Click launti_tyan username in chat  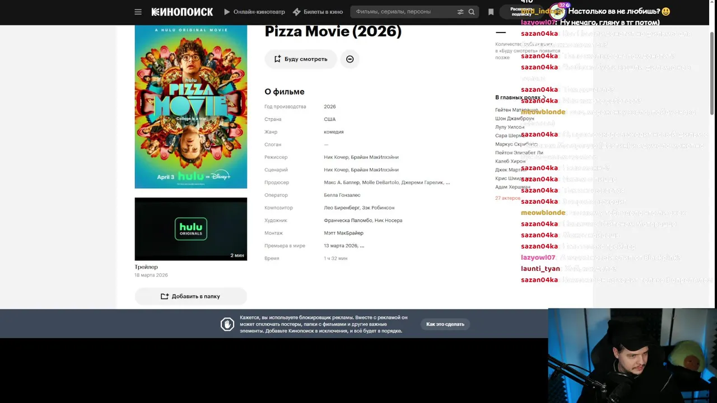click(x=540, y=269)
